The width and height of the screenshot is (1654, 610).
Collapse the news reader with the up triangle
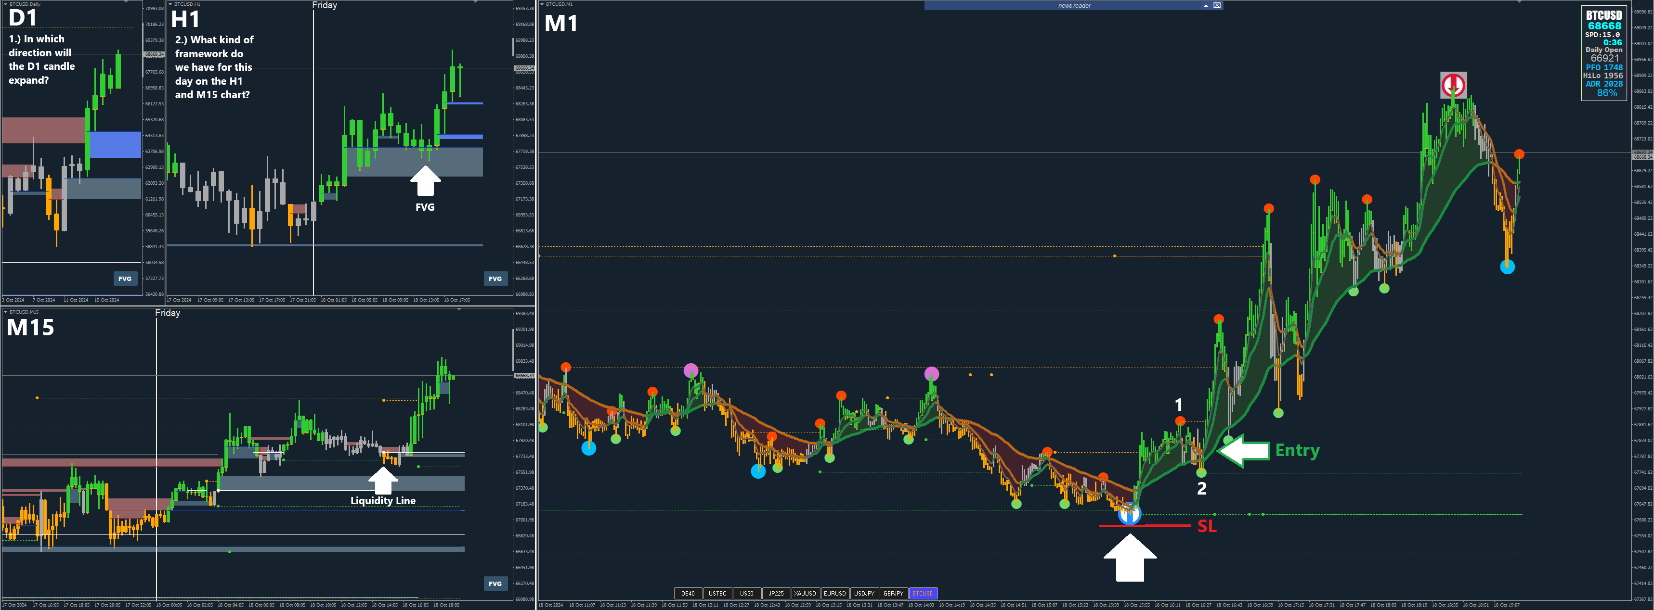pos(1206,5)
